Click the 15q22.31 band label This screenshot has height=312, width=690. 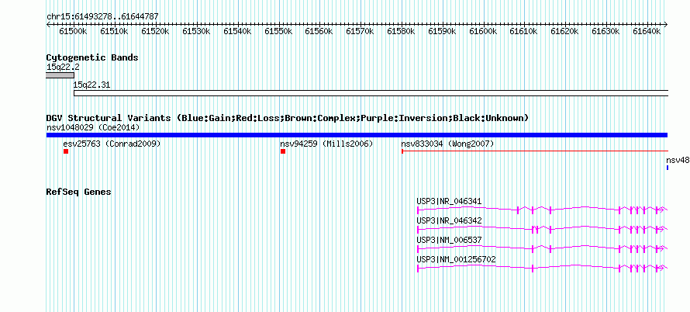click(91, 85)
